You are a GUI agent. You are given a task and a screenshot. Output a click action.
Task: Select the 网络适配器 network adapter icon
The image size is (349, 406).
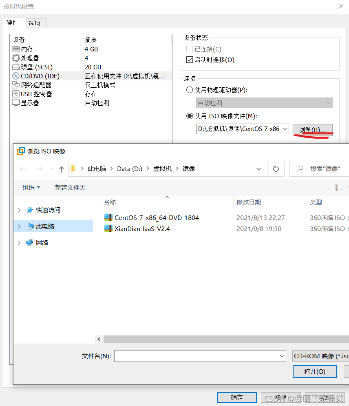[16, 85]
